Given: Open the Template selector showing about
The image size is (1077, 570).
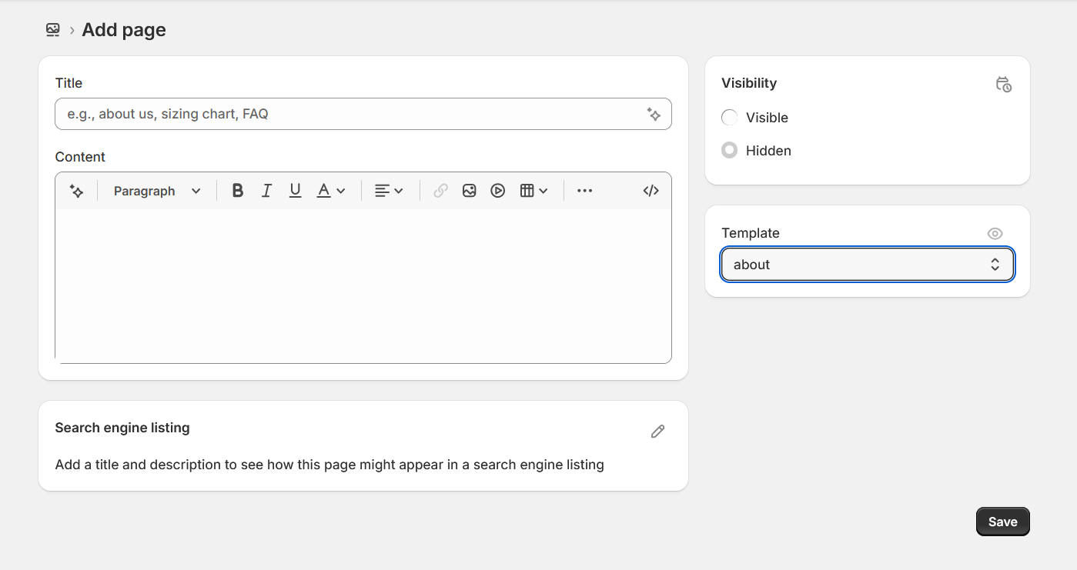Looking at the screenshot, I should tap(867, 264).
